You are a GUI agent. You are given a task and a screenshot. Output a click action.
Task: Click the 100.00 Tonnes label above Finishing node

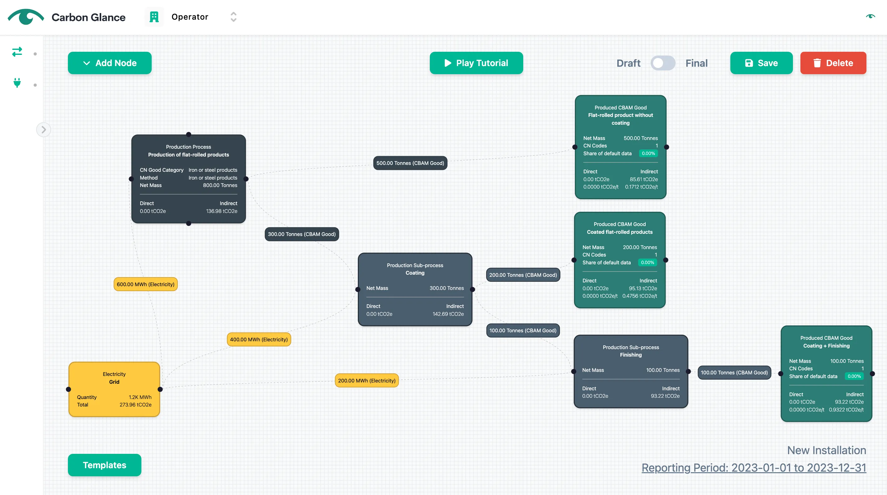point(523,331)
